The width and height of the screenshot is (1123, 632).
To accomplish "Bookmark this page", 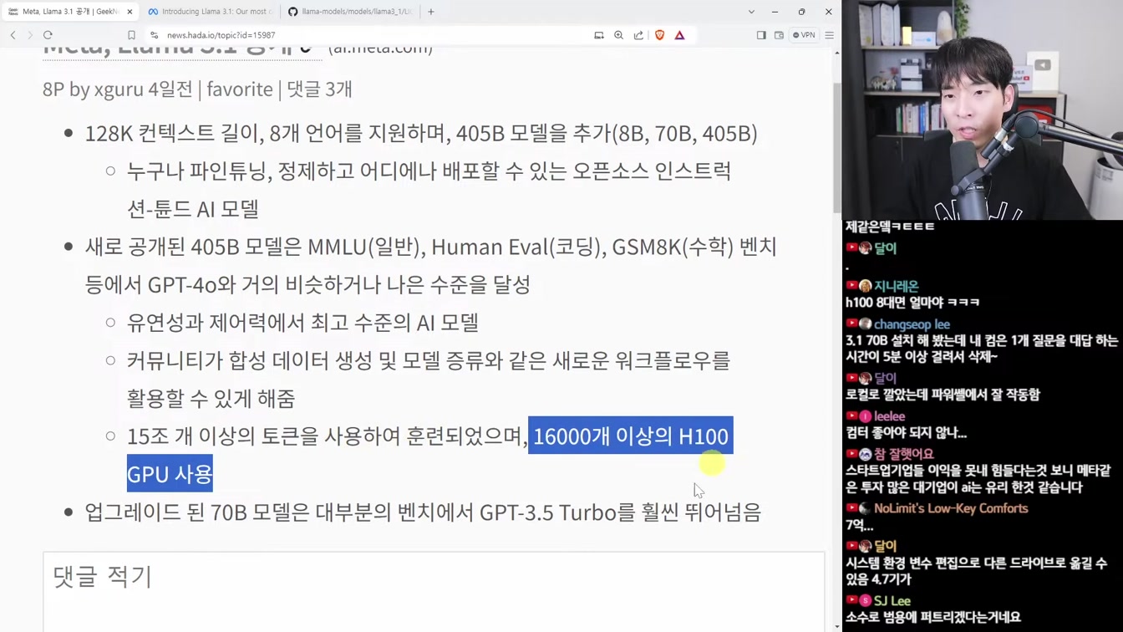I will pyautogui.click(x=131, y=35).
